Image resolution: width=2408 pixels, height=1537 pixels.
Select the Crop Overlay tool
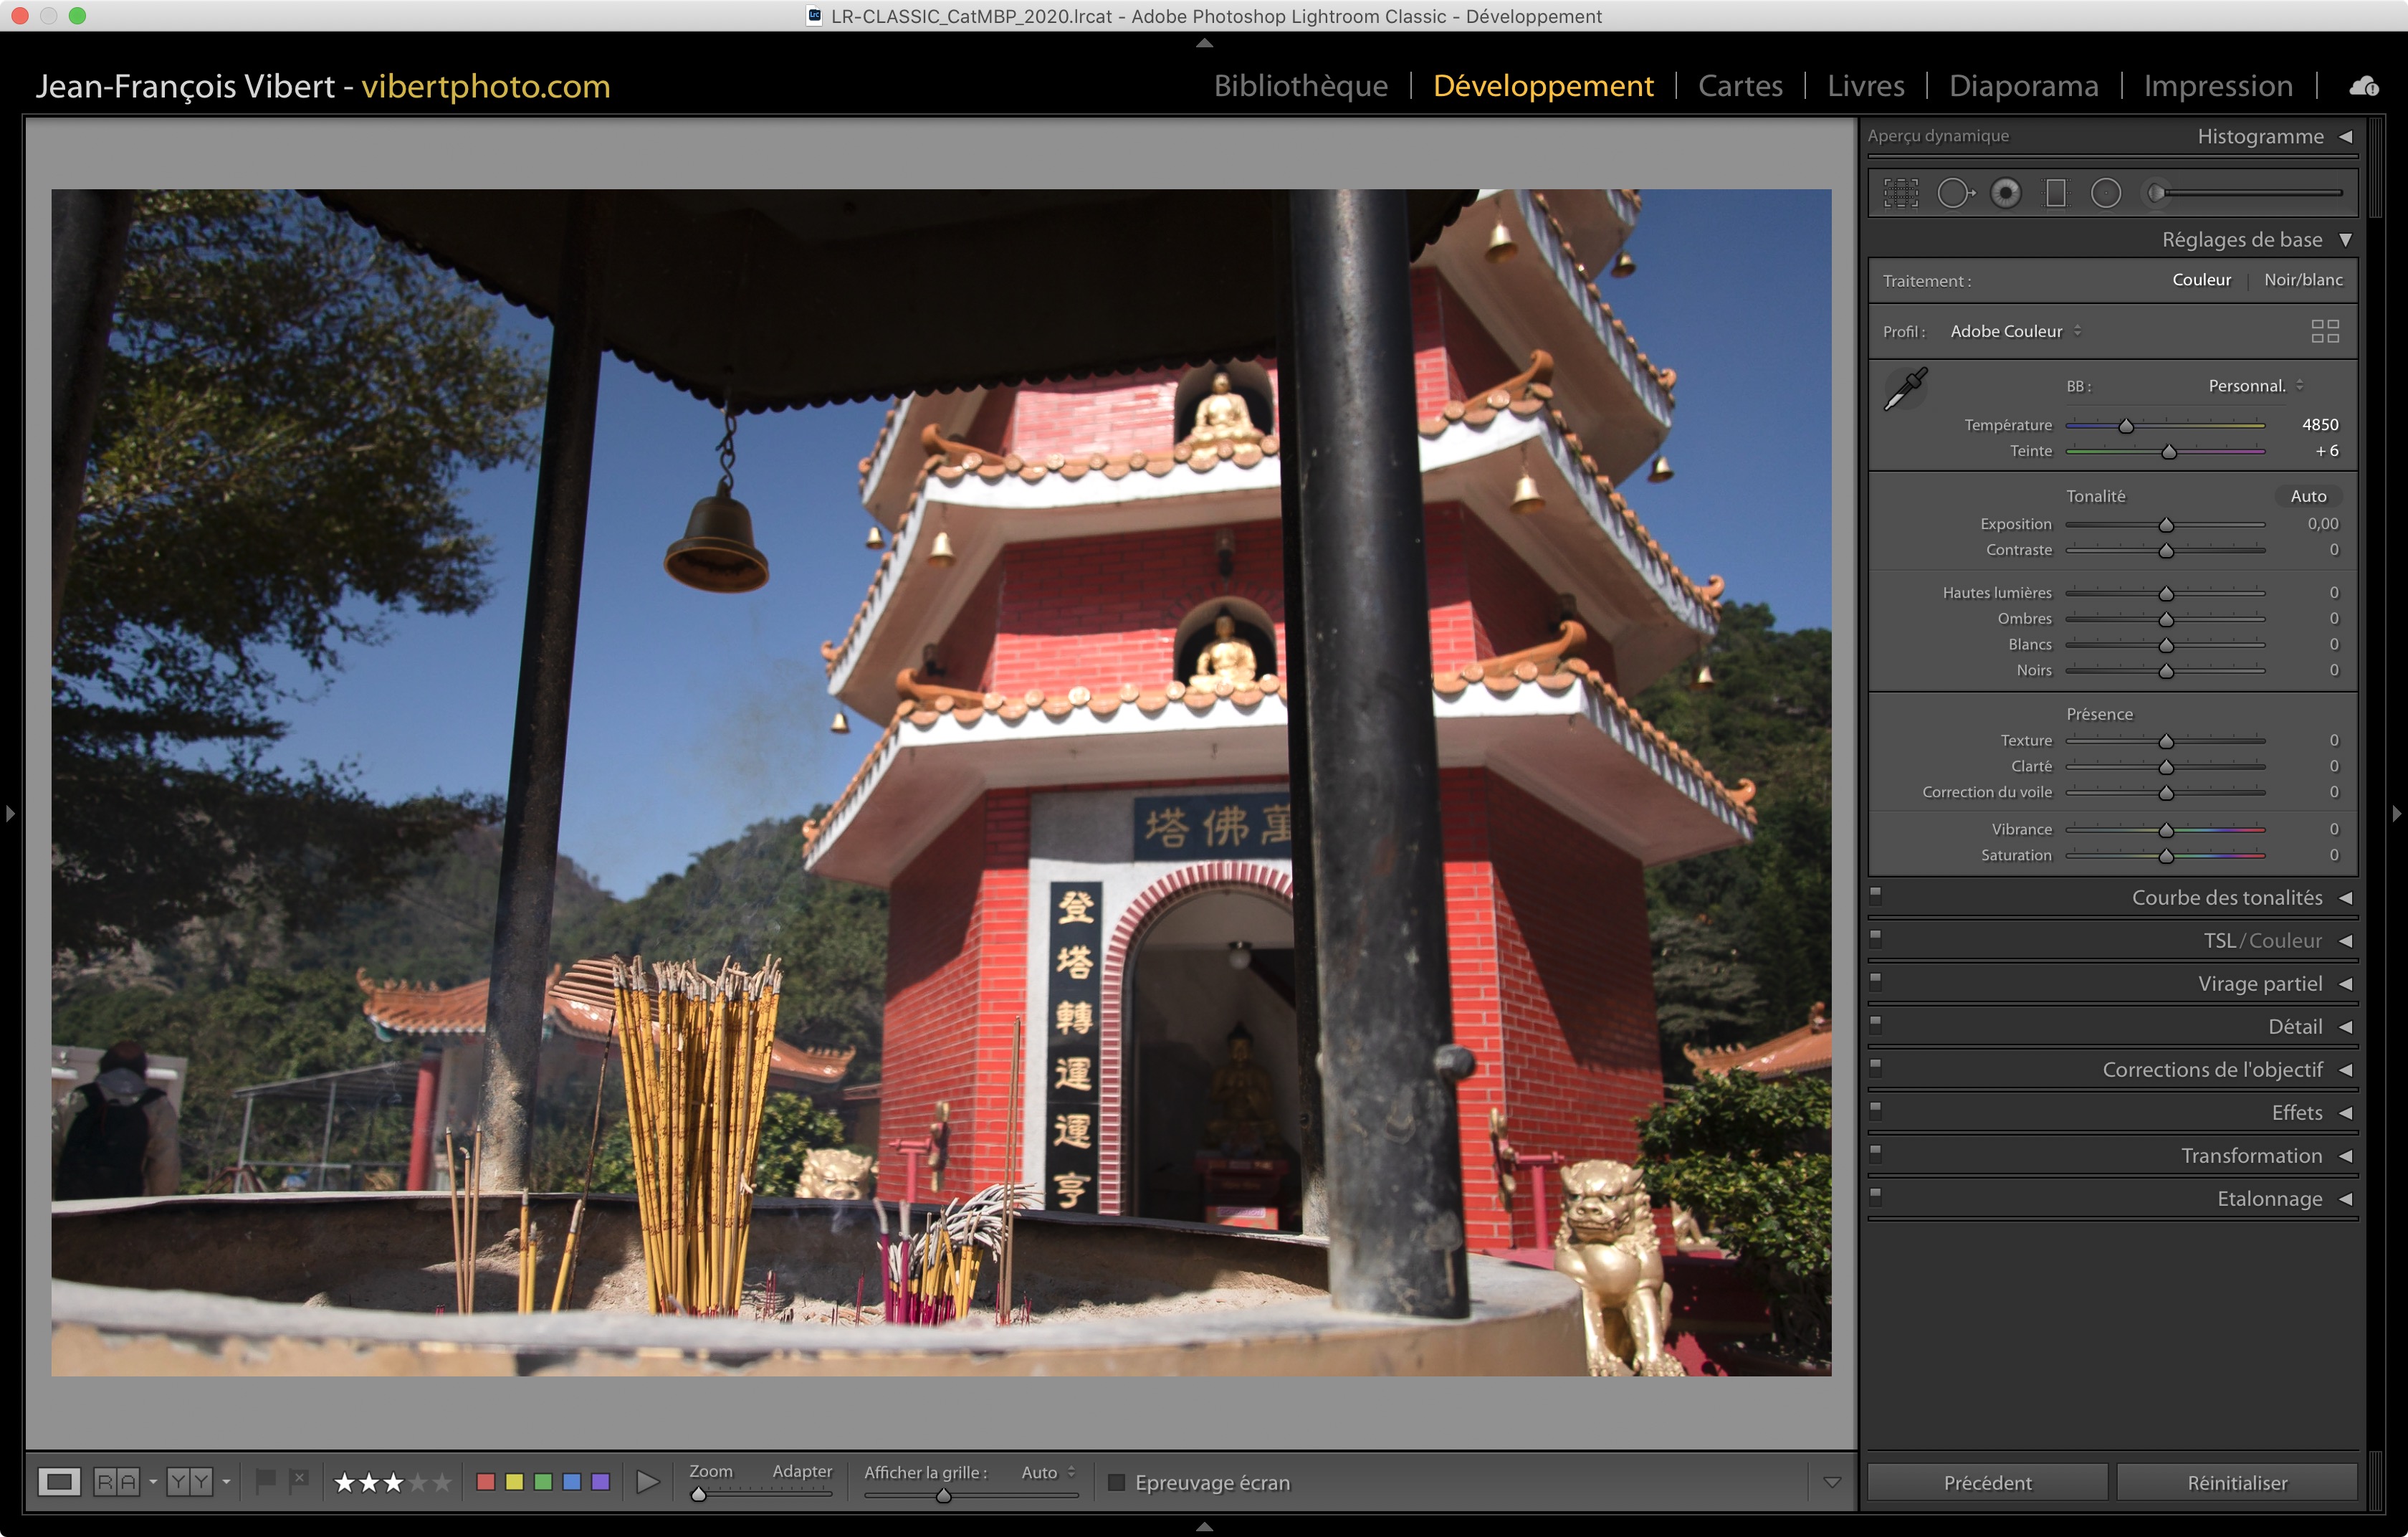(1901, 193)
